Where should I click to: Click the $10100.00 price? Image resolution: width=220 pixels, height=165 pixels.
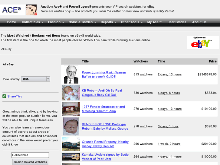click(x=209, y=109)
